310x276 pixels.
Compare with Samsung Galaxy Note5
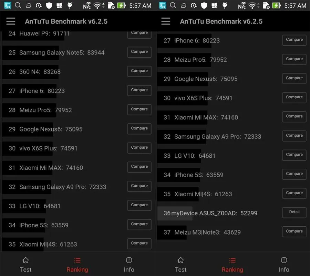139,52
